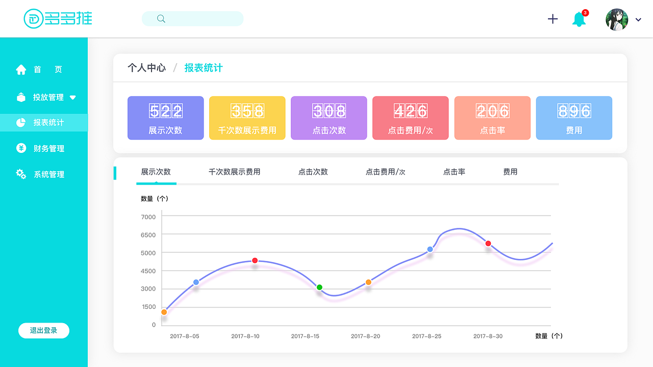Select the 点击率 stat card
The width and height of the screenshot is (653, 367).
point(492,118)
